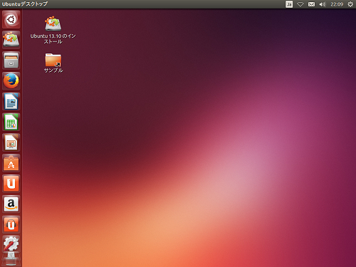Open the Ubuntu Dash home button
Image resolution: width=356 pixels, height=267 pixels.
coord(11,19)
